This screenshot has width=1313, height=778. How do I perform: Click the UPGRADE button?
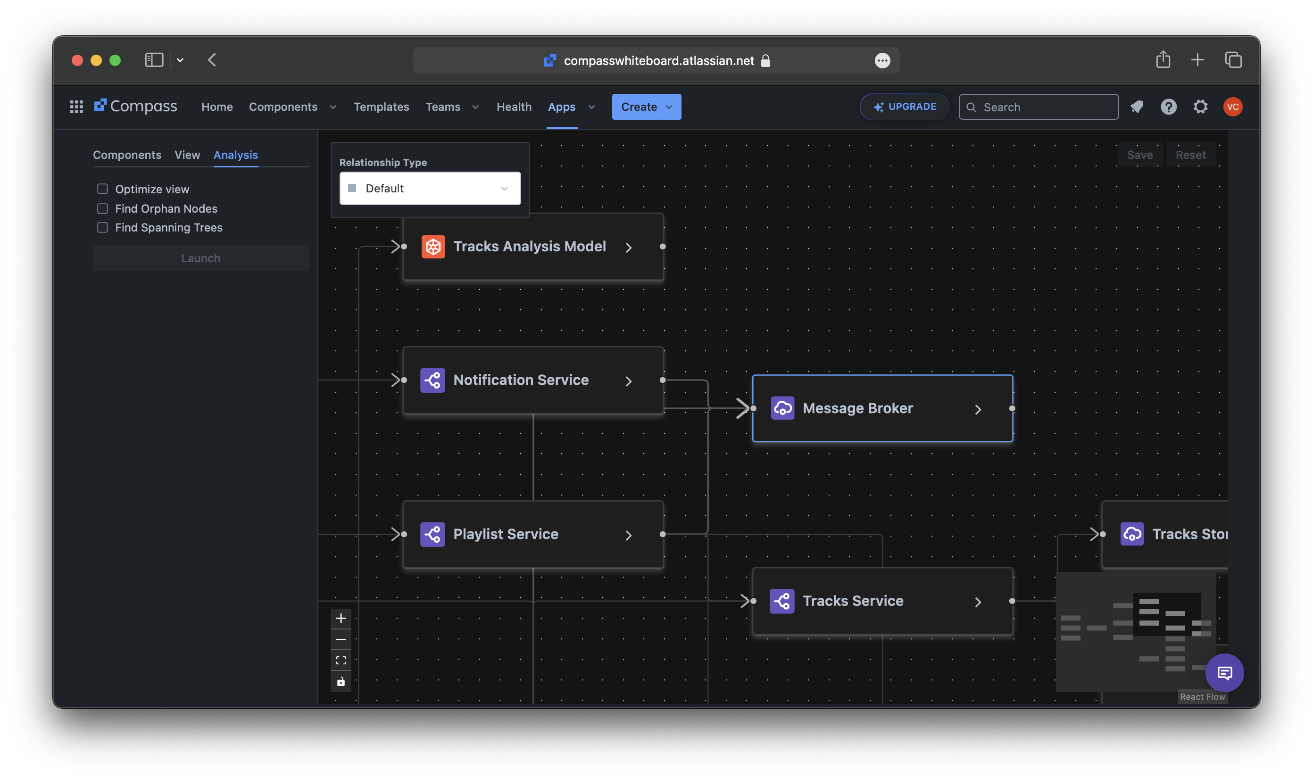pos(904,107)
